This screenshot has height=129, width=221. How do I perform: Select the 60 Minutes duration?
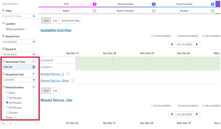[x=7, y=103]
